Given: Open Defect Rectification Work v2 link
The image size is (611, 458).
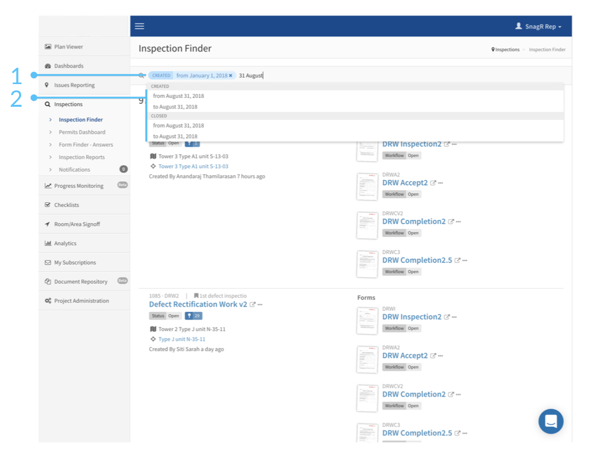Looking at the screenshot, I should point(198,304).
